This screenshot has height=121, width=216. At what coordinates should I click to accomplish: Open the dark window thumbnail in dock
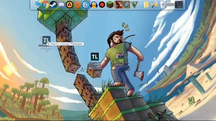click(179, 4)
